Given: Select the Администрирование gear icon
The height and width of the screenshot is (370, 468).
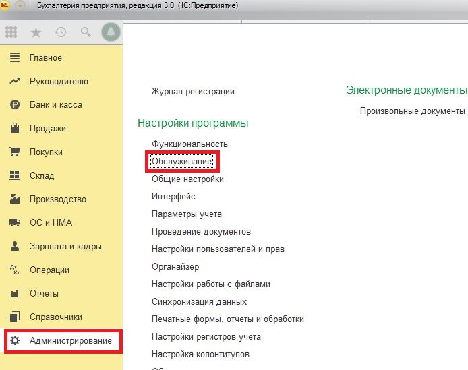Looking at the screenshot, I should click(x=15, y=340).
